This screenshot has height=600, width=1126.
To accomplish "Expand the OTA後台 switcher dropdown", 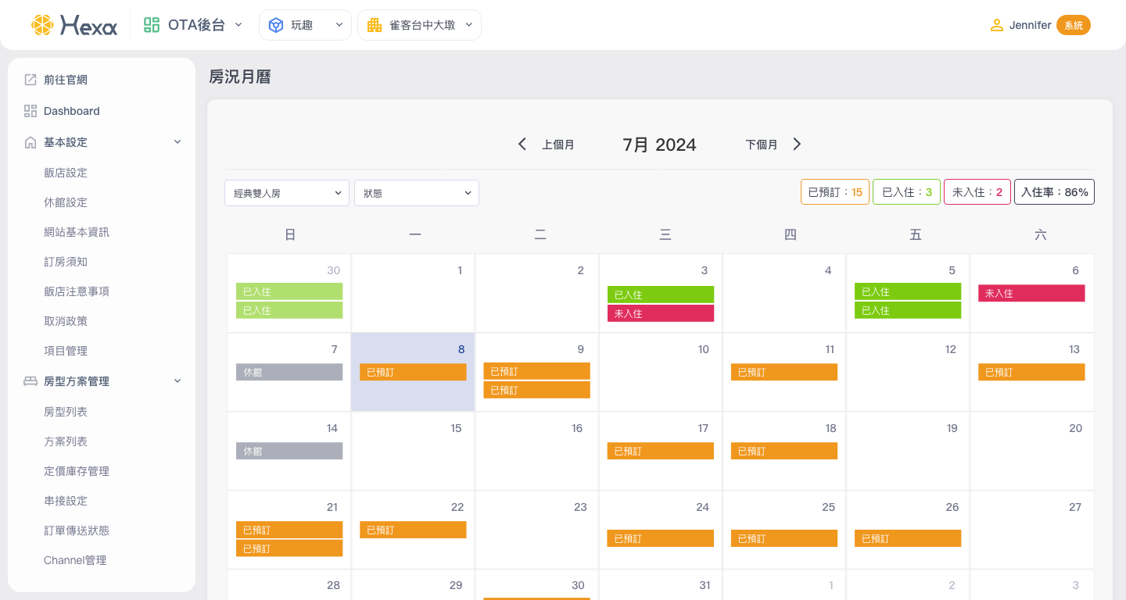I will pos(238,25).
